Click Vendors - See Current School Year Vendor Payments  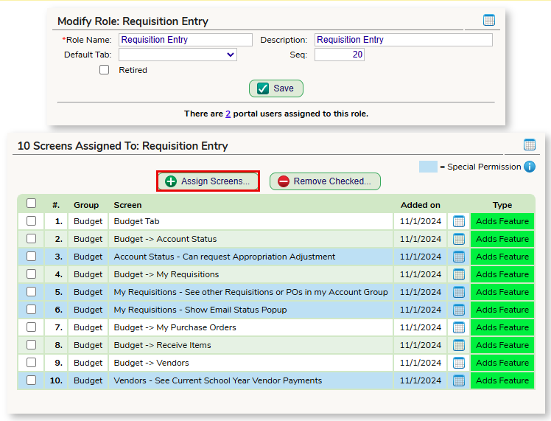[x=218, y=380]
